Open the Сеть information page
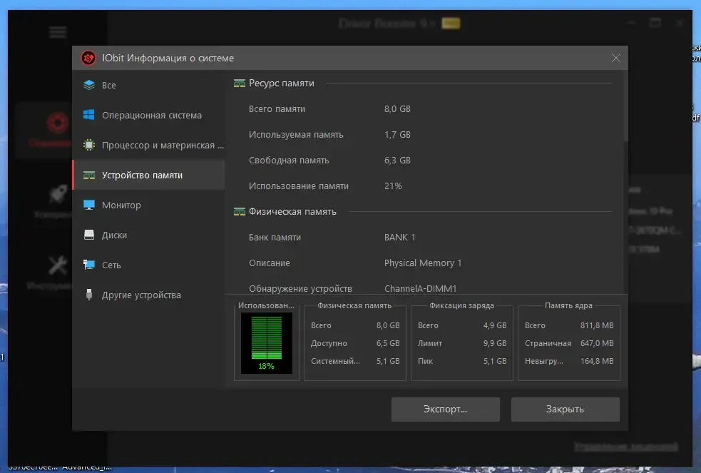 pyautogui.click(x=148, y=265)
